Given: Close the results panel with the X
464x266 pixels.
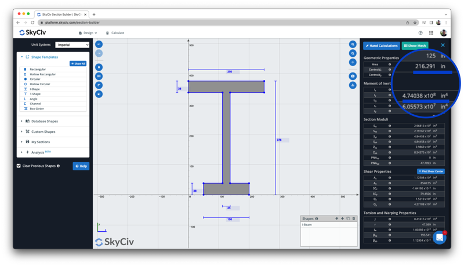Looking at the screenshot, I should pyautogui.click(x=443, y=45).
